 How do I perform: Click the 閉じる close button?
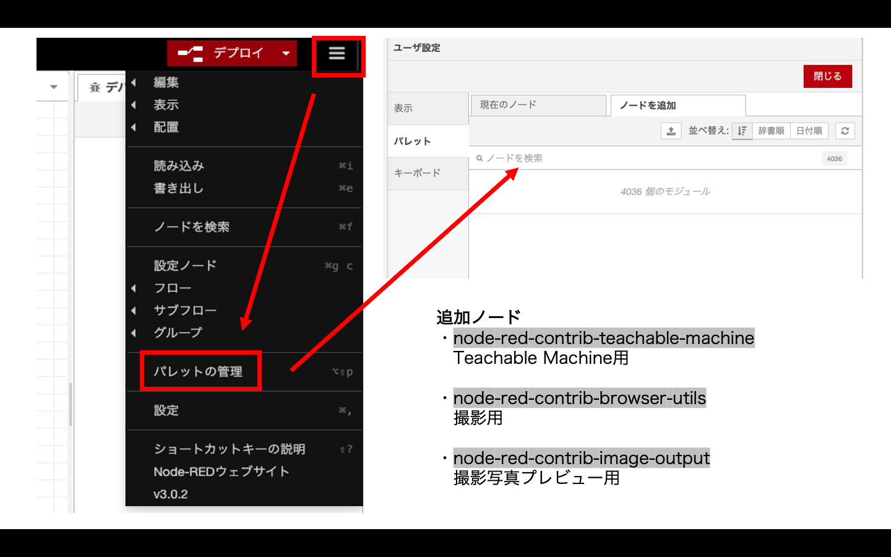[x=828, y=76]
